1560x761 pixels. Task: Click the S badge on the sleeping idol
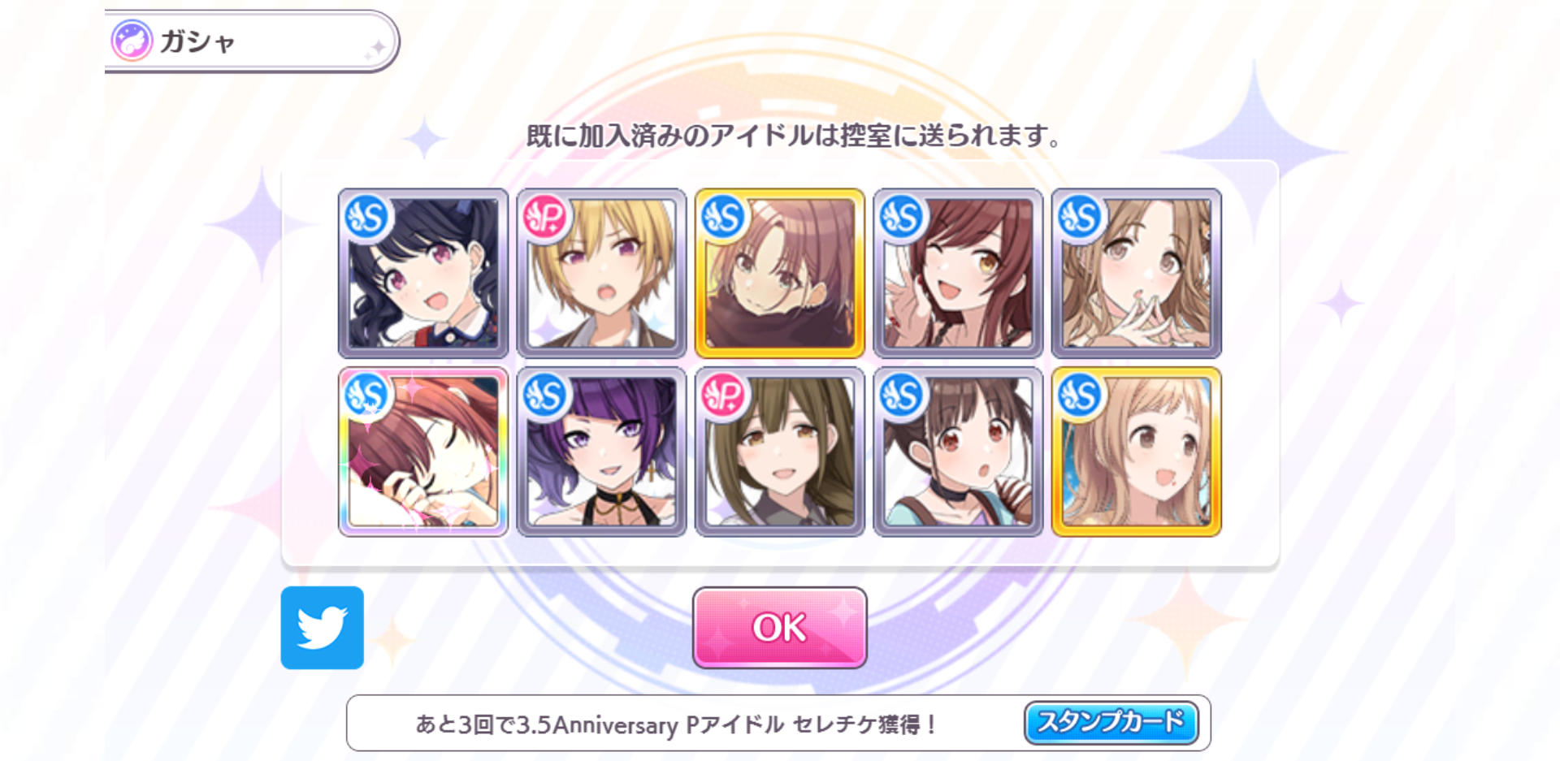coord(366,396)
